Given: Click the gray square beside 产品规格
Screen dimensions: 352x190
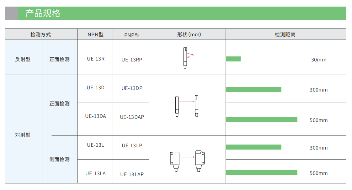Looking at the screenshot, I should [11, 13].
